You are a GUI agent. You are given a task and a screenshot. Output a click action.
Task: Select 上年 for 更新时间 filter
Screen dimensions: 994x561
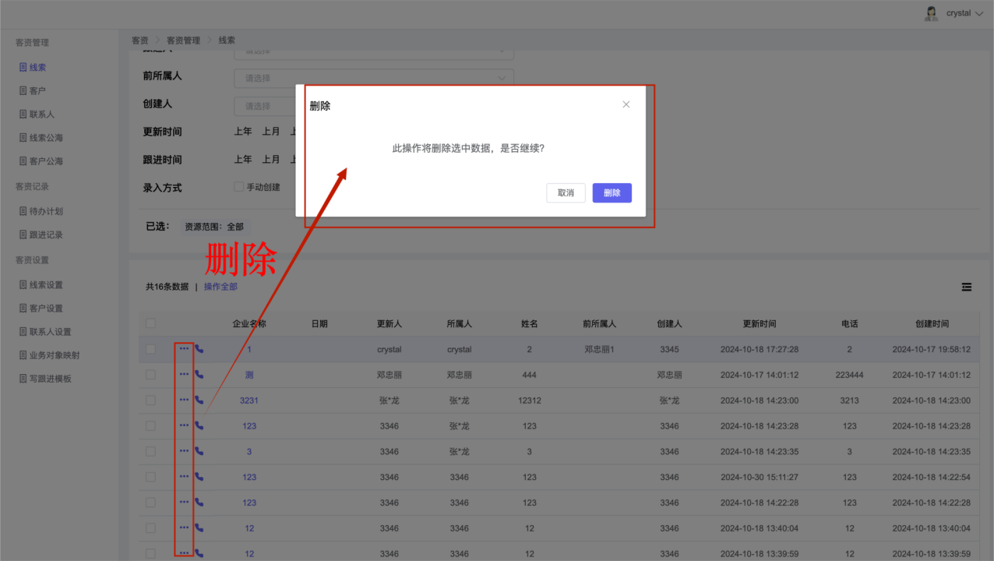click(243, 132)
